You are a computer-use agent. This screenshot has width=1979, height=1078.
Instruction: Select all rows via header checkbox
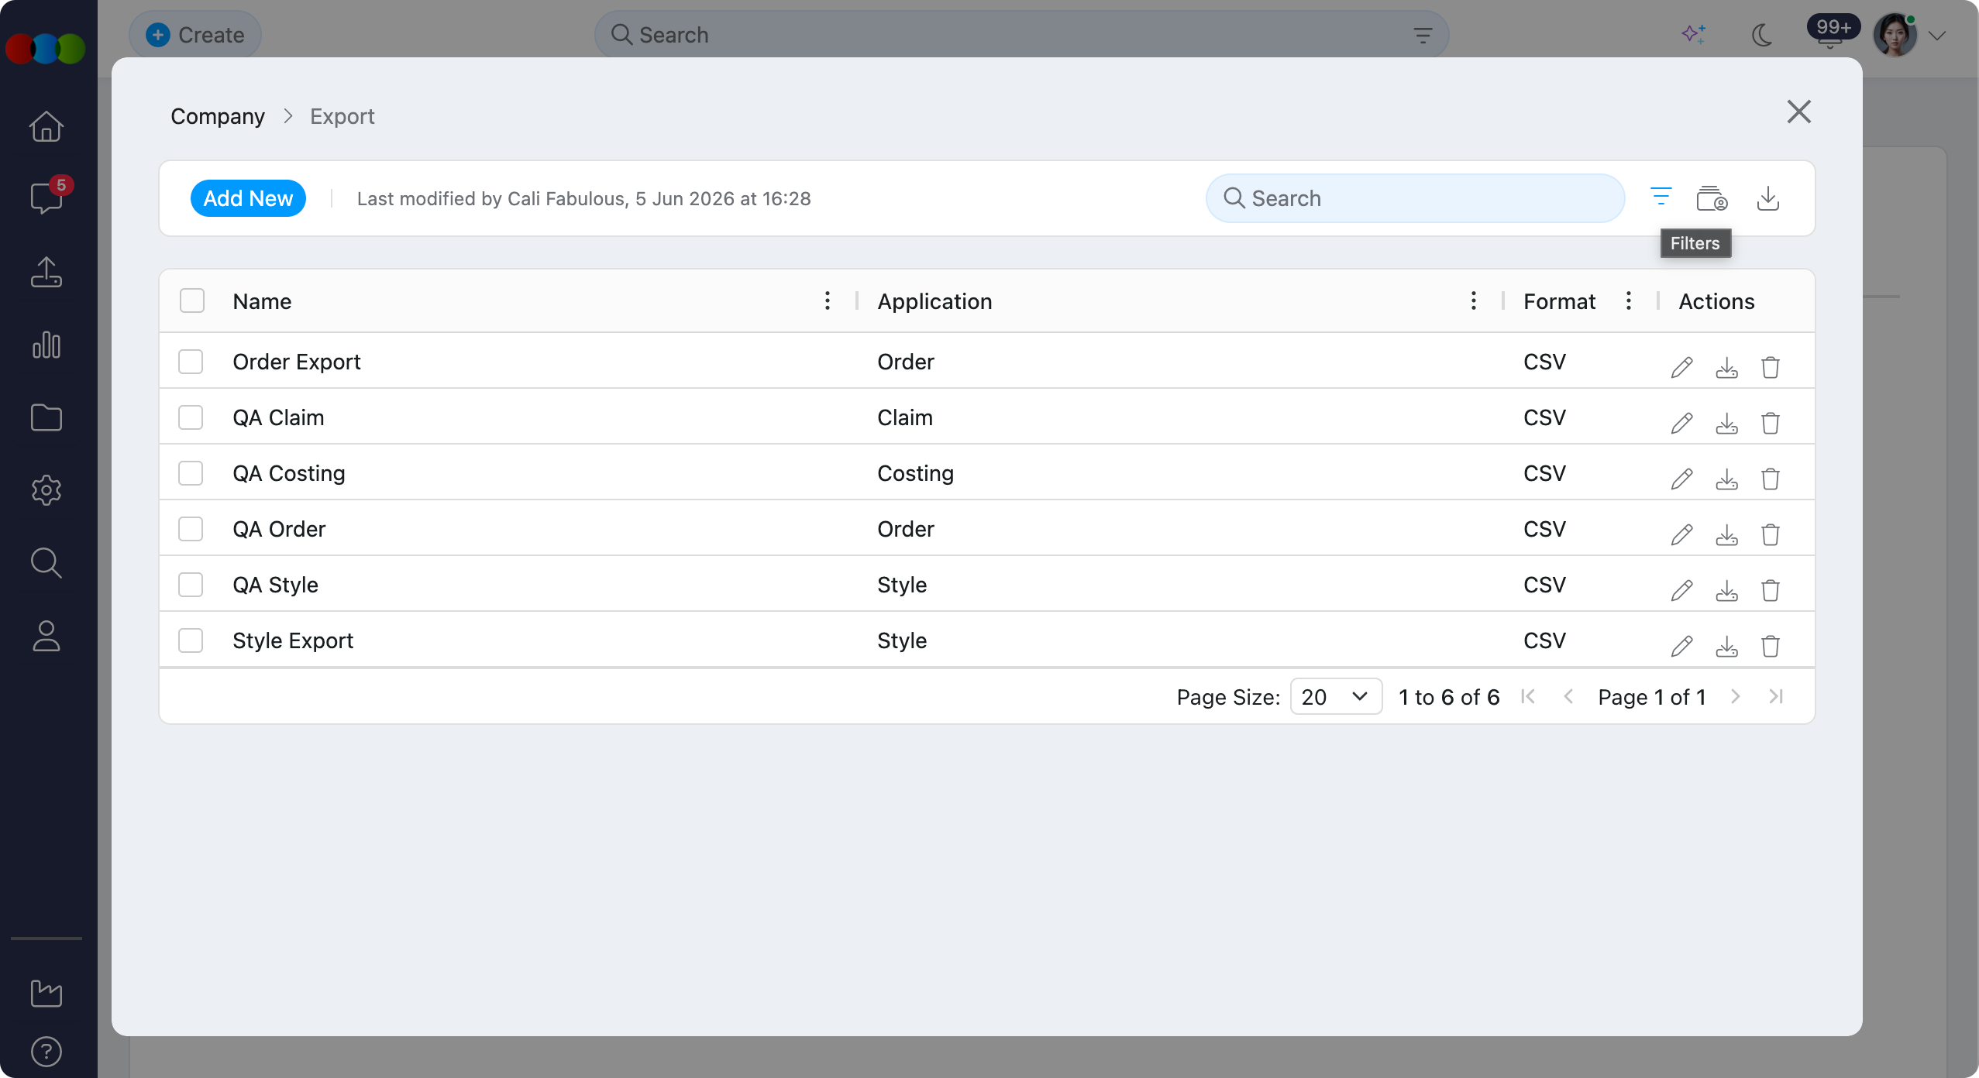(192, 300)
